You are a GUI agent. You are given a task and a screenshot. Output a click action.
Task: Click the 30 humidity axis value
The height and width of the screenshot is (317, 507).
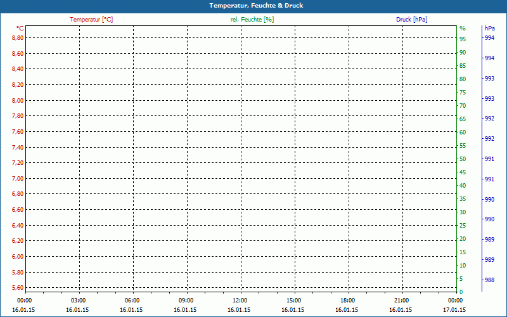point(463,212)
